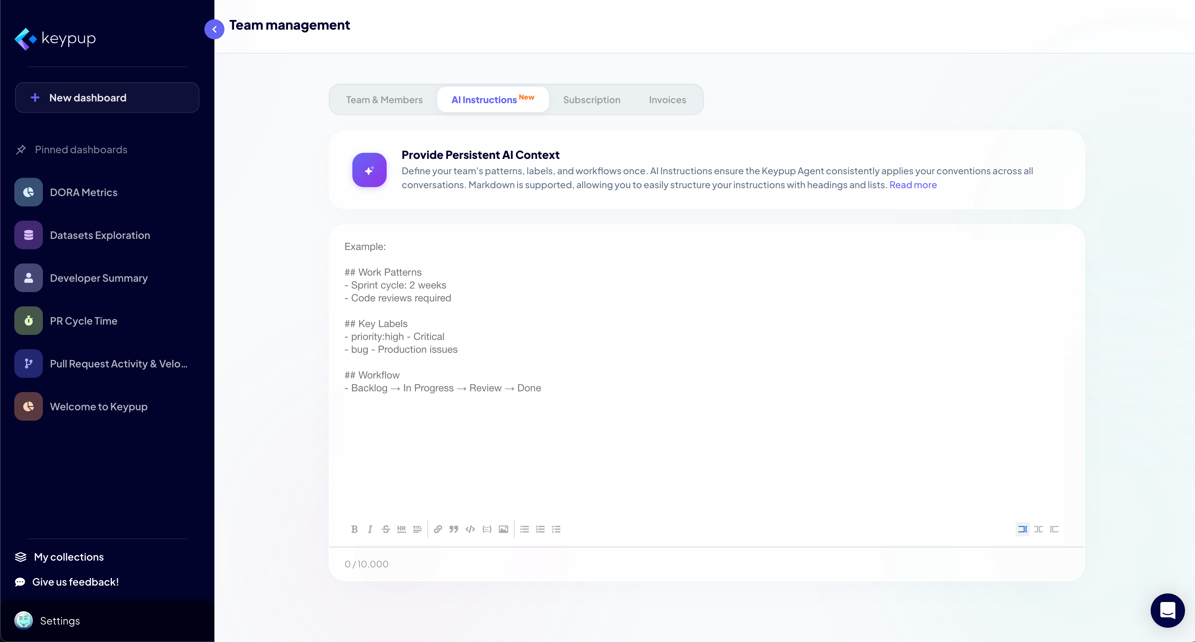Screen dimensions: 1195x642
Task: Follow the Read more link
Action: coord(913,185)
